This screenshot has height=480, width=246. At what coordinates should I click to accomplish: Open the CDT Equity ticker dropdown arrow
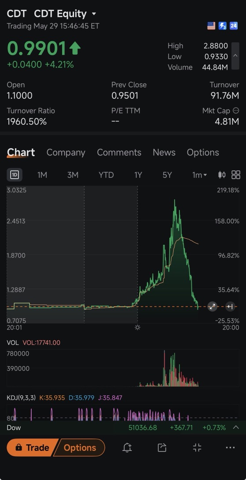(94, 14)
